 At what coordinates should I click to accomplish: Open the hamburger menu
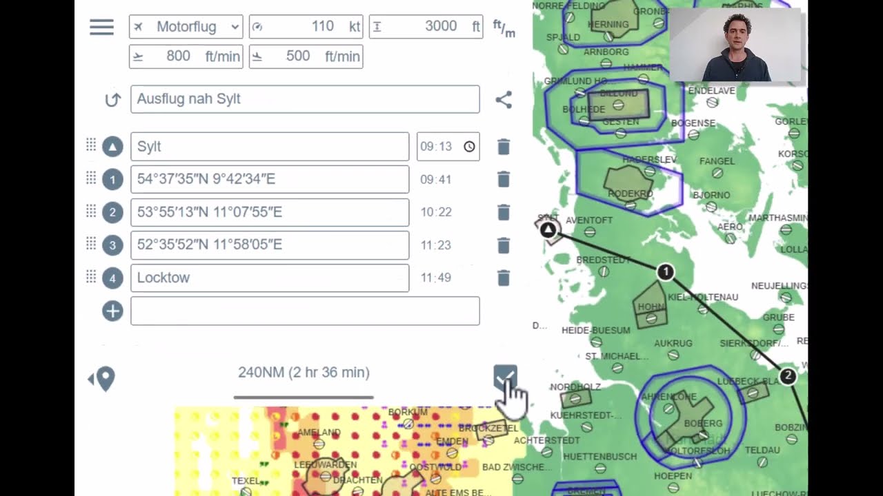coord(101,27)
